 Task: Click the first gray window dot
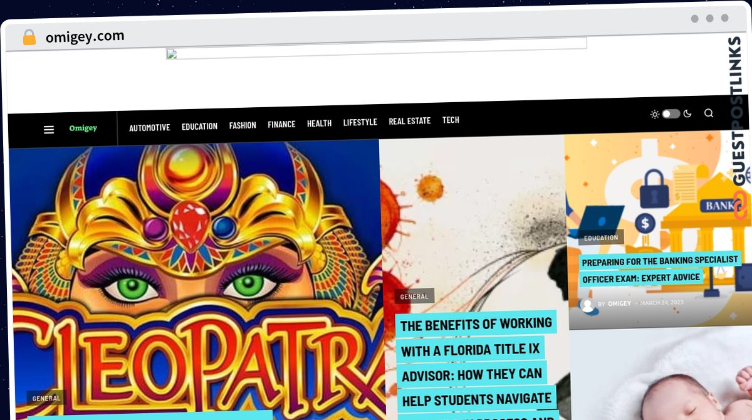[x=694, y=19]
